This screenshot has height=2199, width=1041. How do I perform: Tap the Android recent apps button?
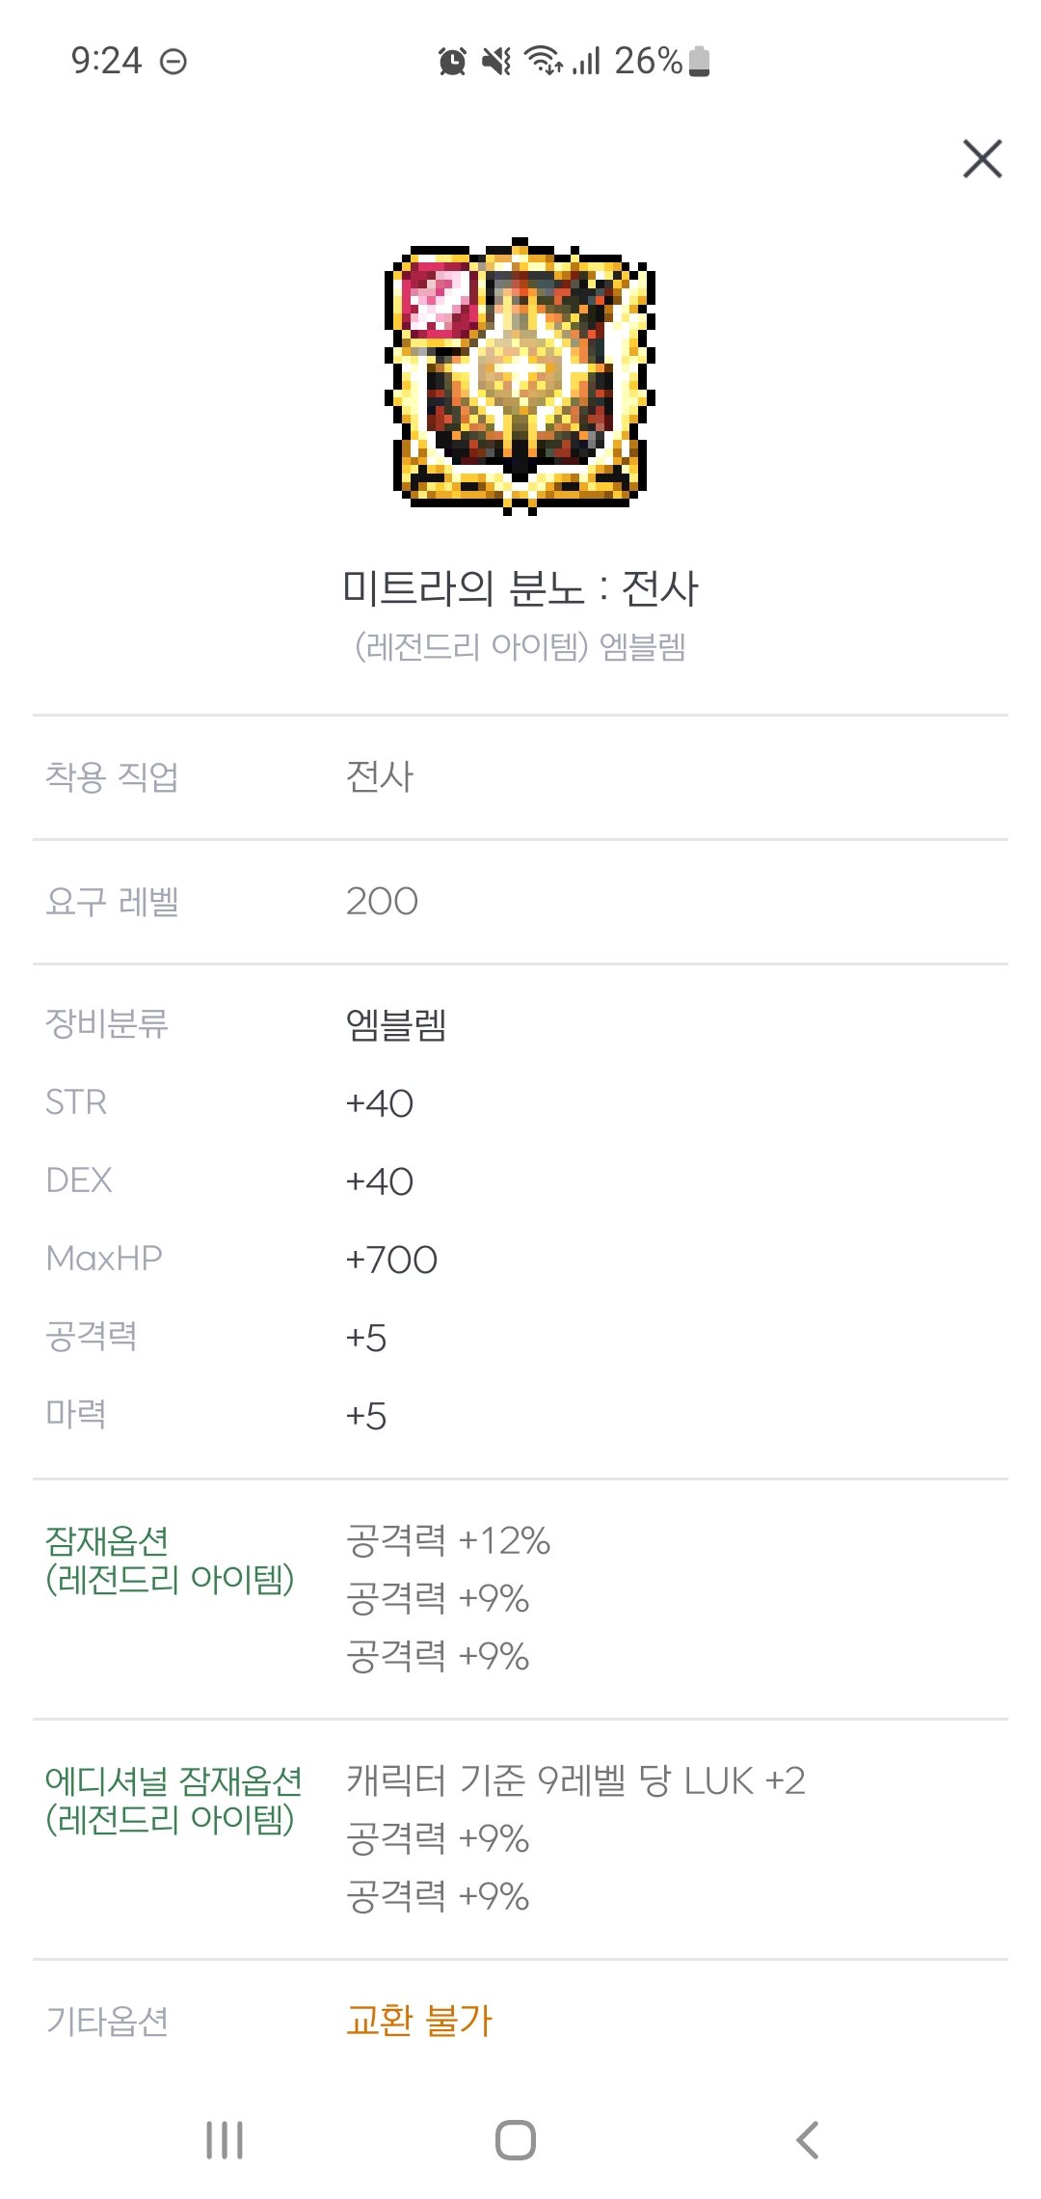point(225,2139)
